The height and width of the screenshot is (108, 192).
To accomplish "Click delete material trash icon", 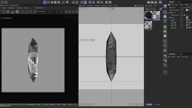I will [x=161, y=9].
